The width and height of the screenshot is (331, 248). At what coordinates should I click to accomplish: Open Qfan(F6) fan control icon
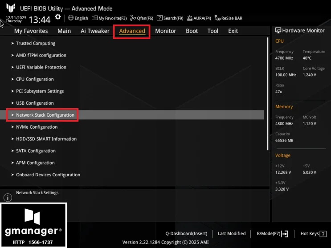click(133, 18)
